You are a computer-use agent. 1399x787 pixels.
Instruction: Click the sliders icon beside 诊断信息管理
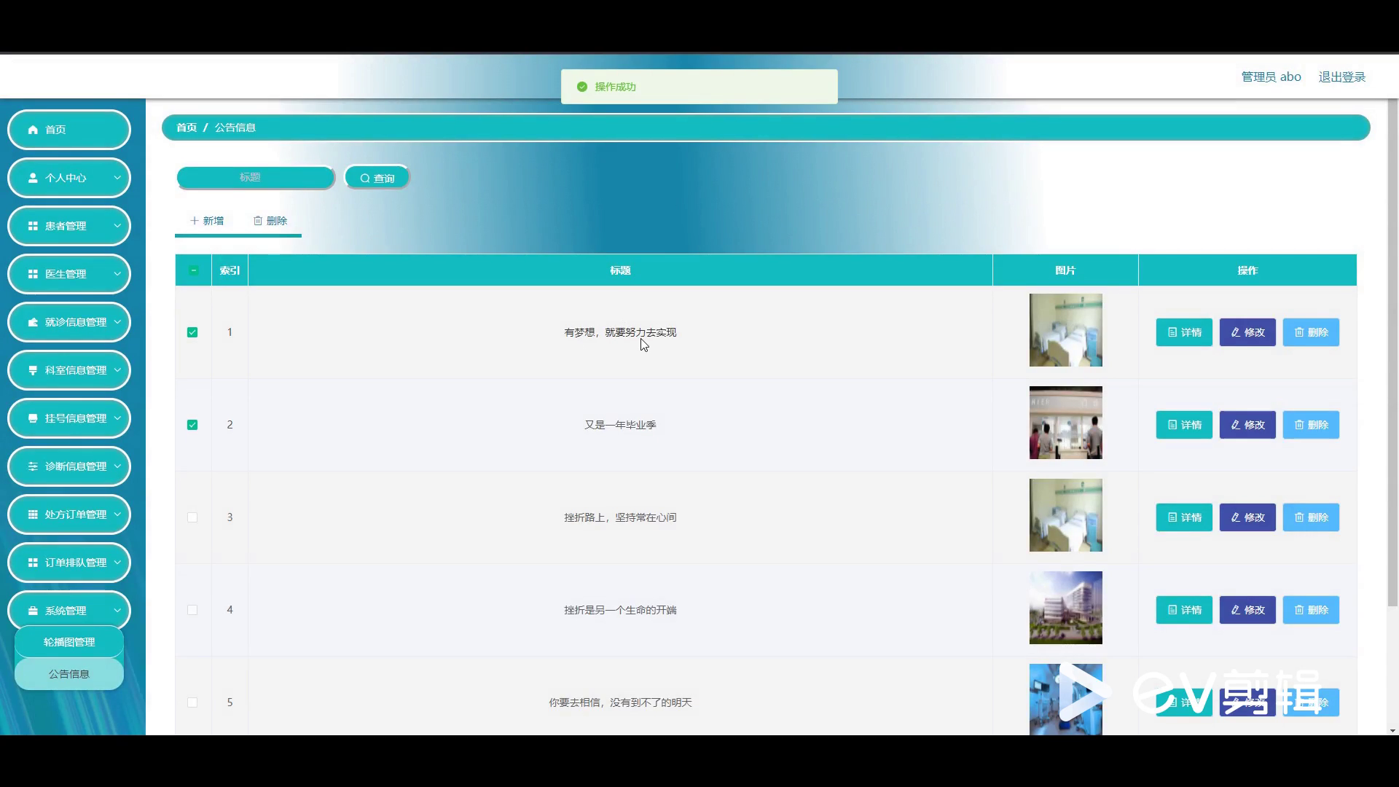33,466
